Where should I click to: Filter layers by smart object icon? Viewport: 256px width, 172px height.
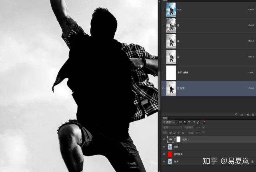[x=198, y=123]
